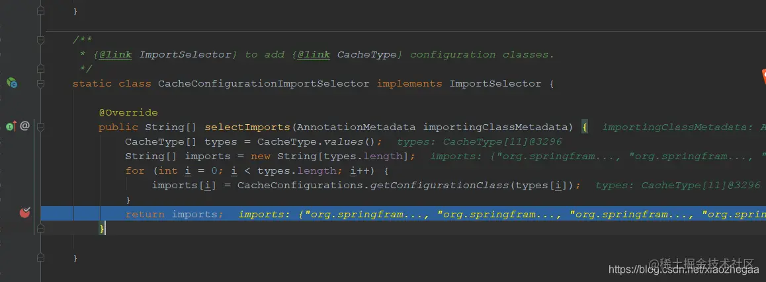
Task: Click the 'implements' keyword
Action: pos(409,83)
